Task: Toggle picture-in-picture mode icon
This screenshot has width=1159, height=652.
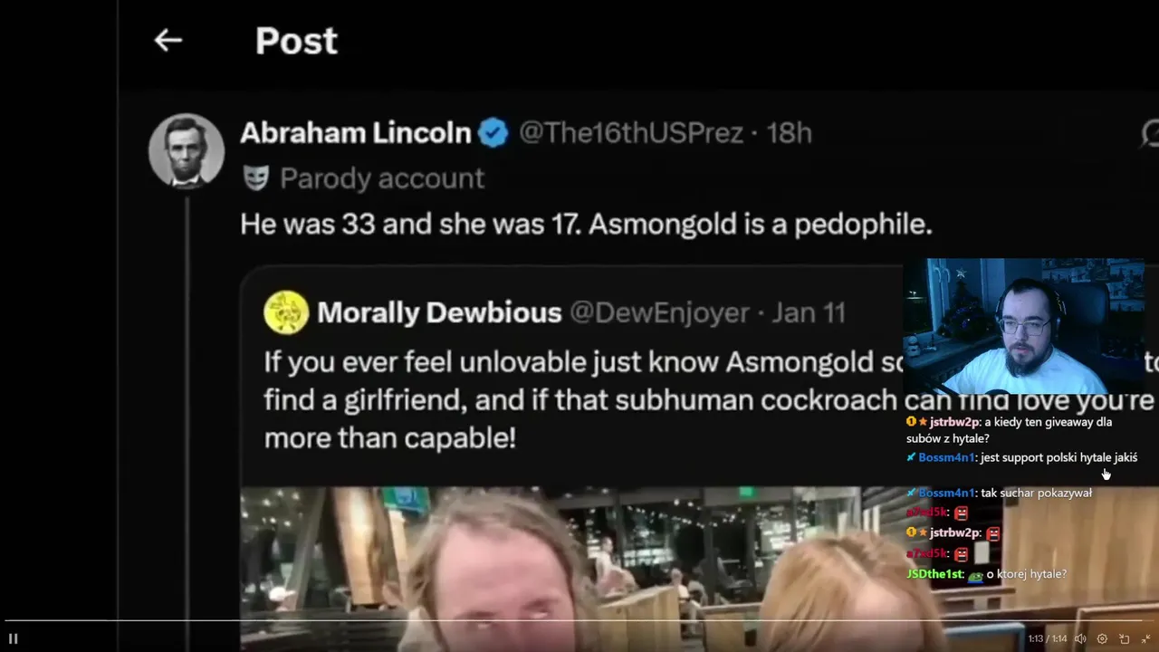Action: (1124, 638)
